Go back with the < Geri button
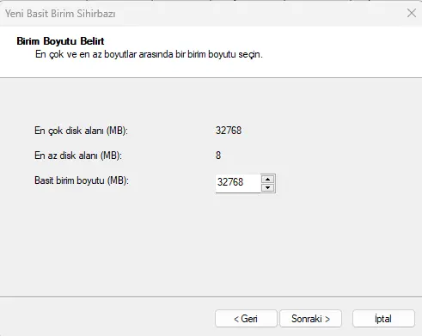 [x=246, y=319]
